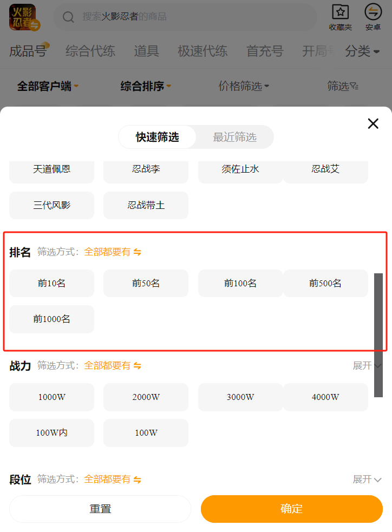Expand the 段位 section options

[367, 480]
